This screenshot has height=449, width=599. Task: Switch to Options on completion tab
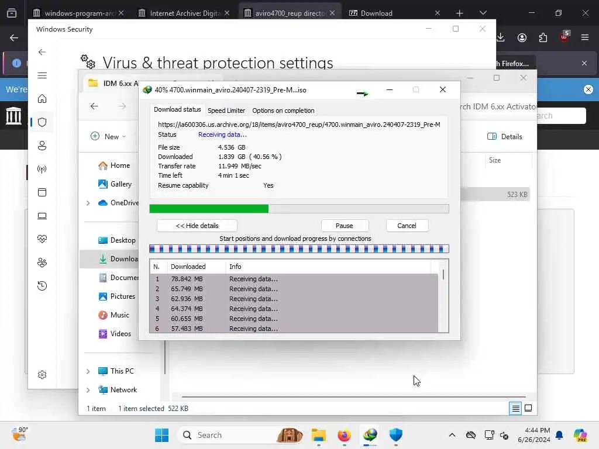(x=283, y=110)
